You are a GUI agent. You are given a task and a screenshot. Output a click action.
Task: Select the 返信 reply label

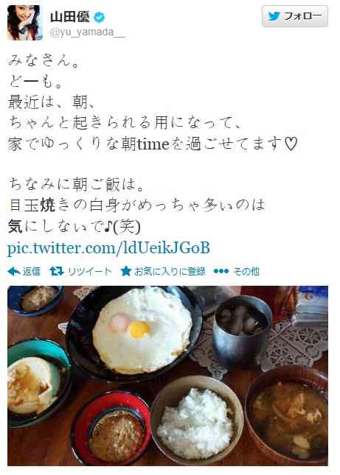point(31,271)
